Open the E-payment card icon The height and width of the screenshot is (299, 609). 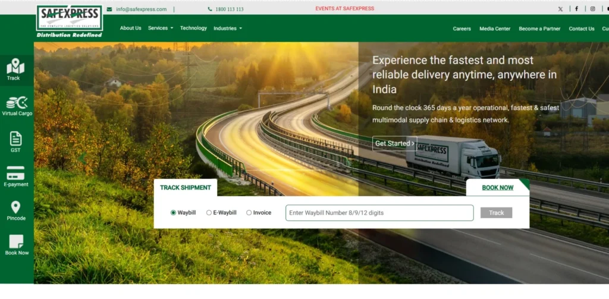coord(15,173)
